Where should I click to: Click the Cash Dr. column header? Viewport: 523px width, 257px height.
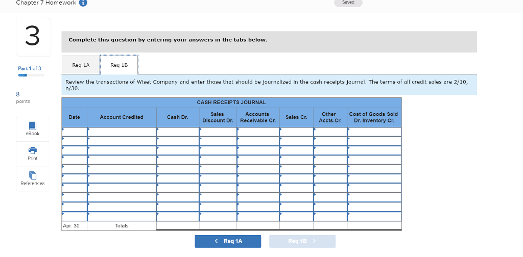click(x=178, y=117)
